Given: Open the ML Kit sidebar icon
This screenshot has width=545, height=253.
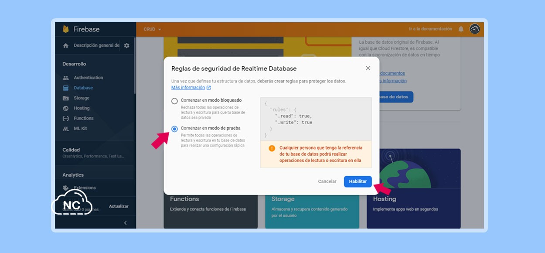Looking at the screenshot, I should (66, 129).
